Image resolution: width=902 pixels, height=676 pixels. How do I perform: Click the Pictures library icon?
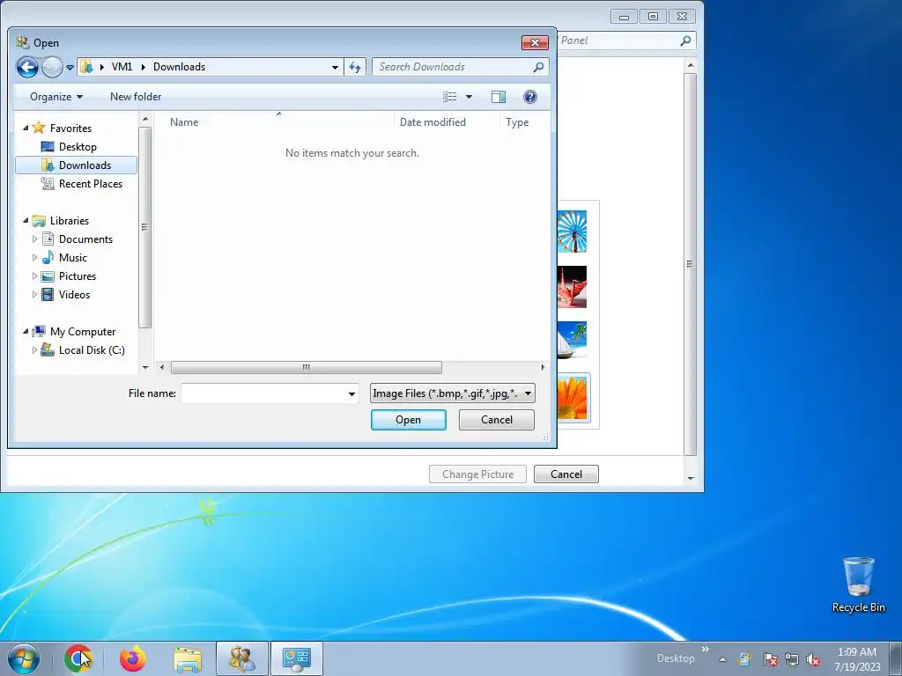click(x=48, y=276)
